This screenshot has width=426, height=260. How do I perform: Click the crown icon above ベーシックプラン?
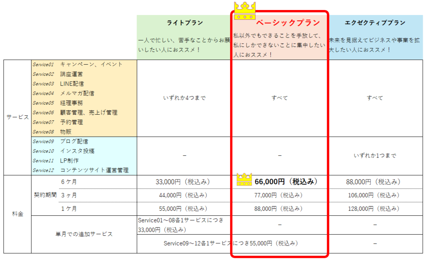point(245,11)
